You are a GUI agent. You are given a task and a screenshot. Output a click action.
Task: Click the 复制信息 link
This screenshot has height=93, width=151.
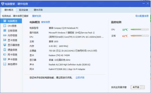click(46, 22)
